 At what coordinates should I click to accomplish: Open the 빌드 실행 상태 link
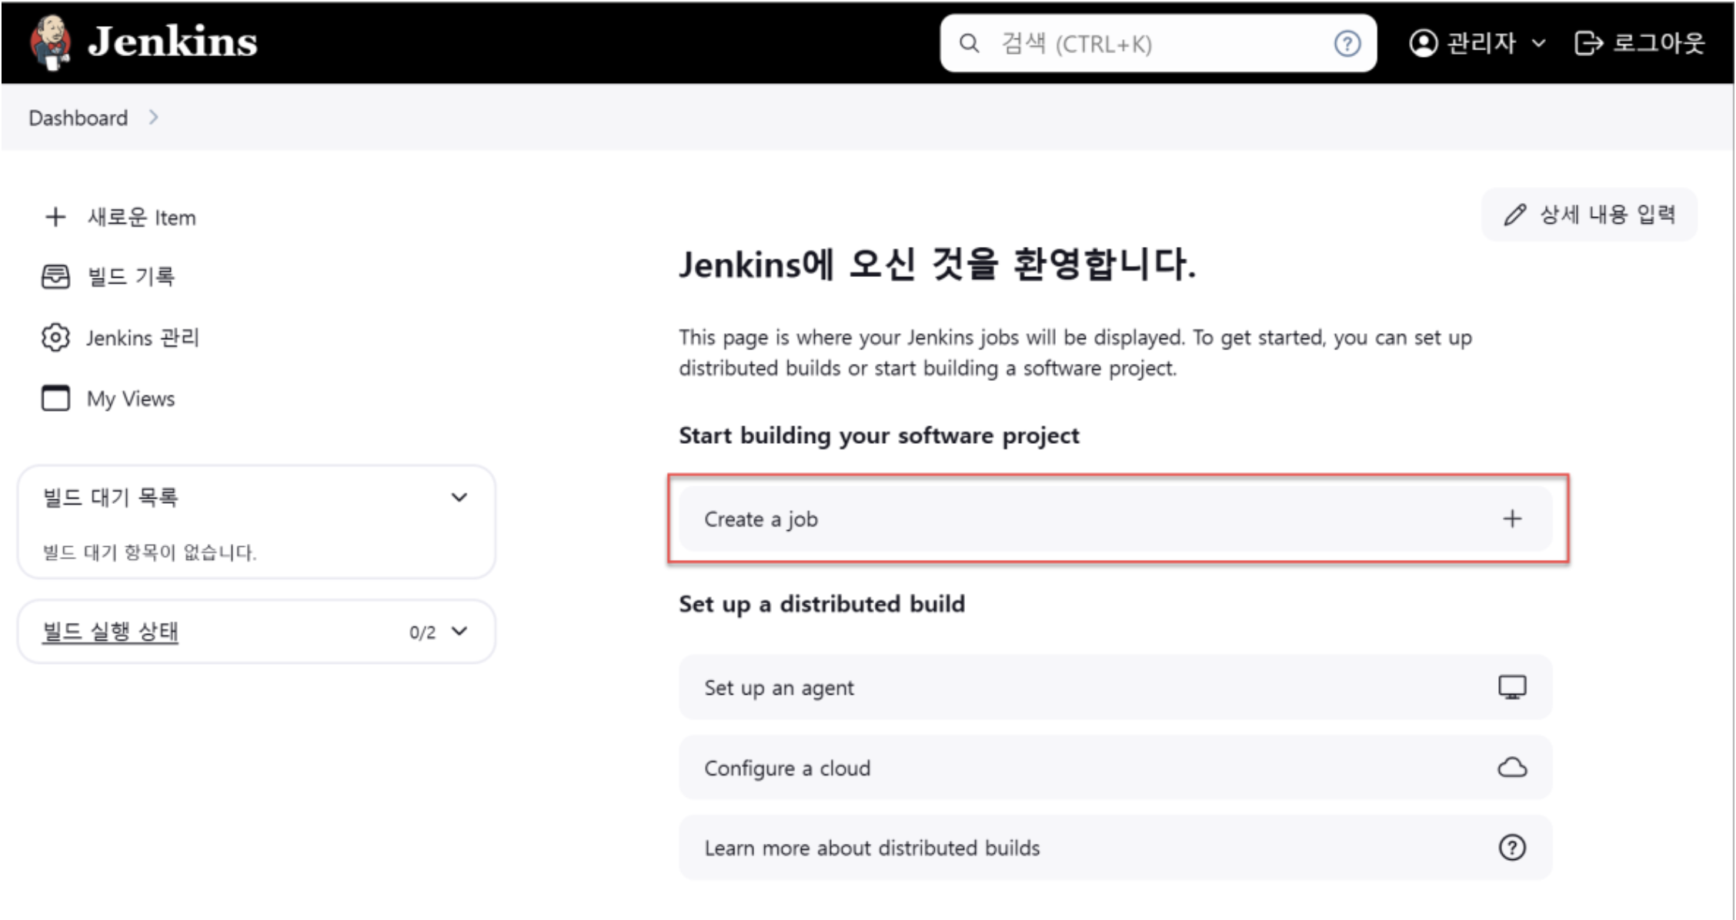pos(110,632)
